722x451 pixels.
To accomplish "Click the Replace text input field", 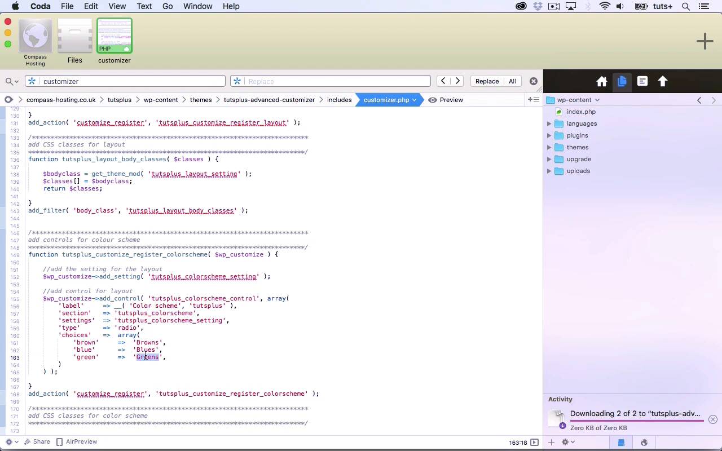I will pyautogui.click(x=336, y=81).
